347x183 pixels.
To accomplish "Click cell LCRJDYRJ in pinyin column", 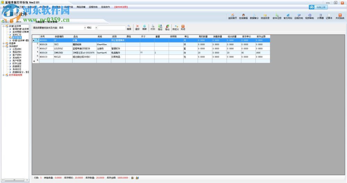I will coord(63,49).
